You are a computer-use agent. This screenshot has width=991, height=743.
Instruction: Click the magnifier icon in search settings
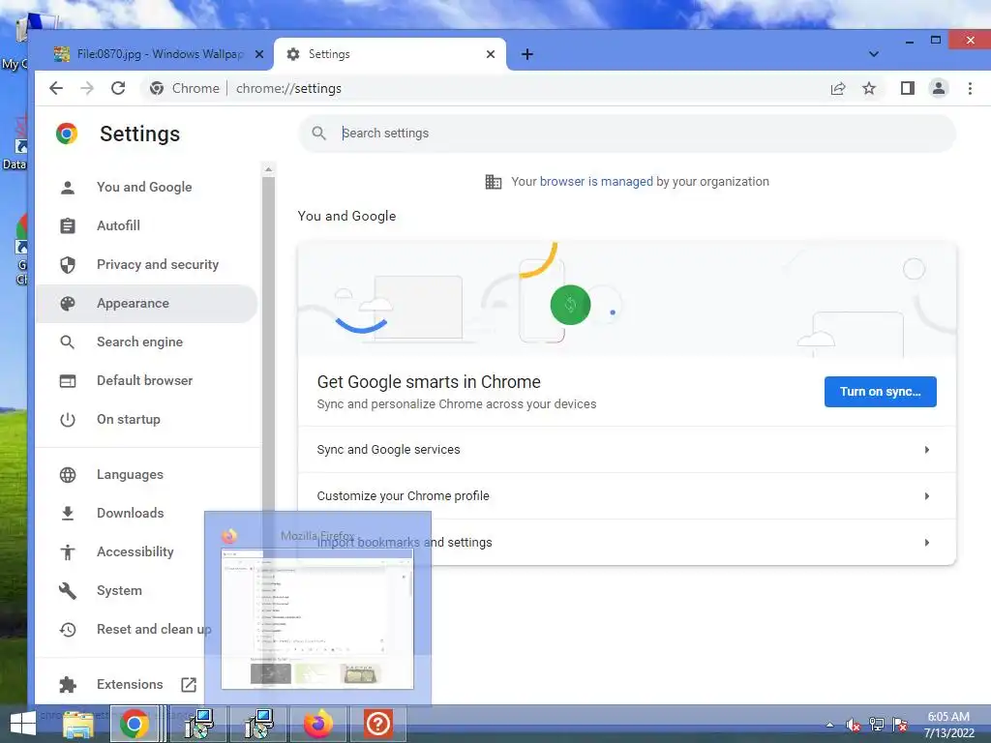click(319, 134)
